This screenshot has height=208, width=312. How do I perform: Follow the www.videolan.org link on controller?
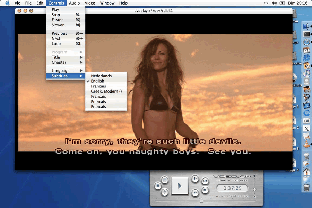click(232, 196)
